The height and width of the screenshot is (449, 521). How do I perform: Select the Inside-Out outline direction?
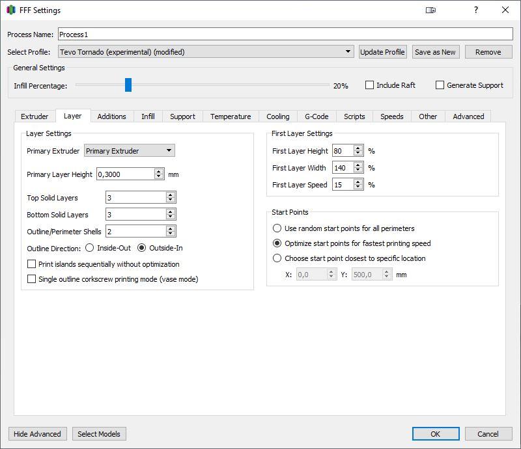tap(89, 248)
